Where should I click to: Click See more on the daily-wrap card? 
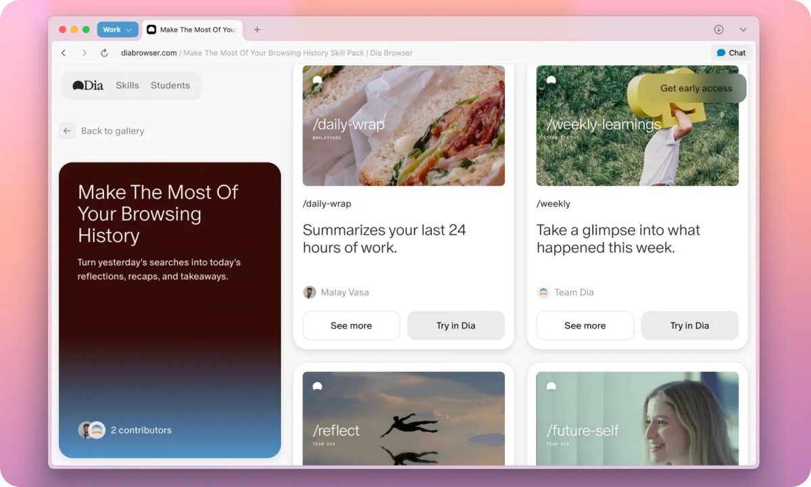[351, 325]
